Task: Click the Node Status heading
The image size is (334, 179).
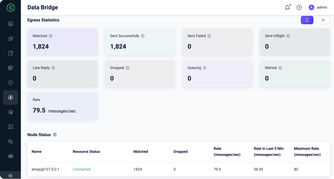Action: pos(39,135)
